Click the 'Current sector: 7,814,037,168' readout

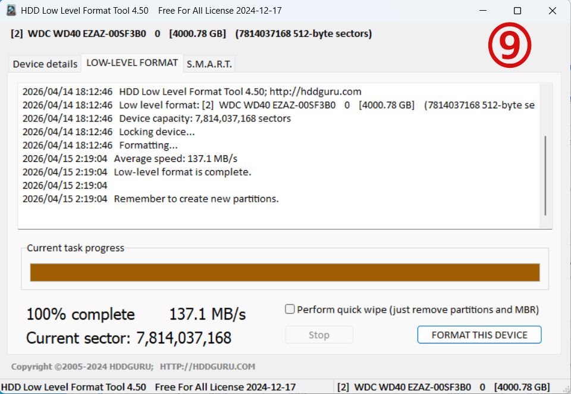tap(128, 338)
